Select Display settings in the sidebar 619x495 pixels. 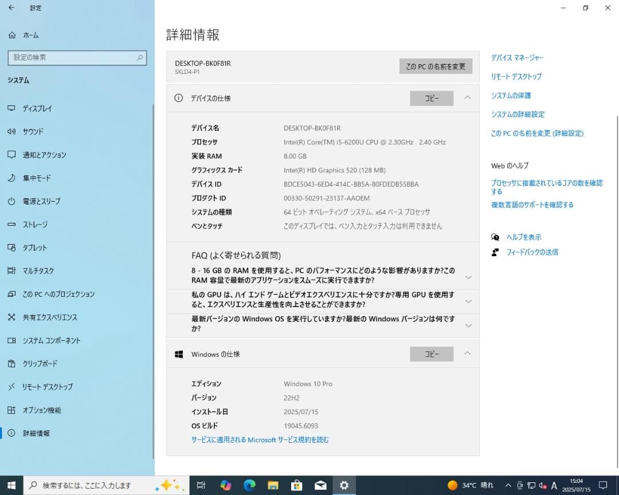(x=36, y=108)
